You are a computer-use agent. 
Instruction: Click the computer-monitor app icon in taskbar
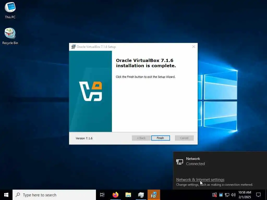pos(141,195)
